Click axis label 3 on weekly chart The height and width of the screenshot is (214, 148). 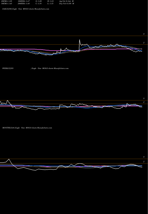(144, 98)
